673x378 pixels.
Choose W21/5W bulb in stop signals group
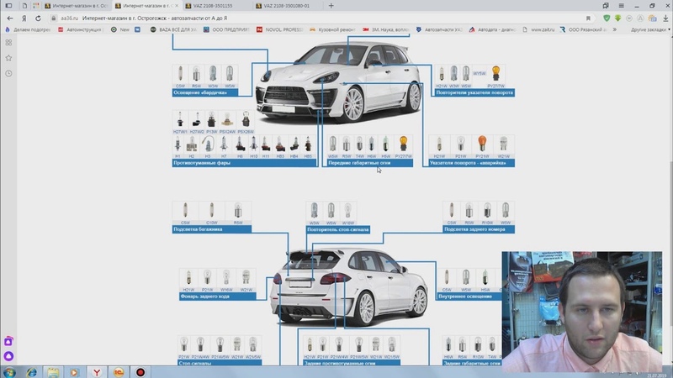pyautogui.click(x=252, y=345)
